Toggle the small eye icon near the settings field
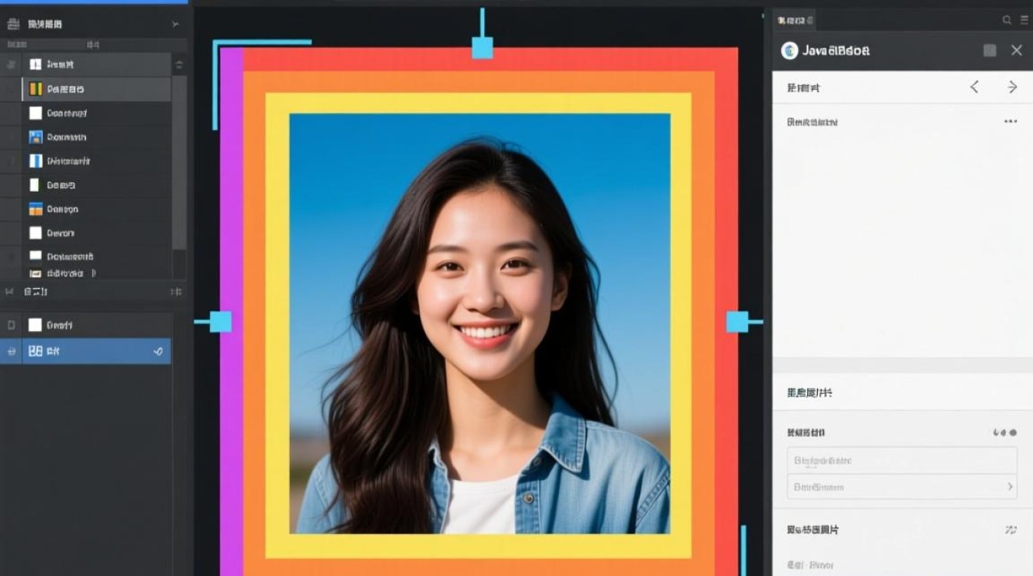 coord(1003,433)
